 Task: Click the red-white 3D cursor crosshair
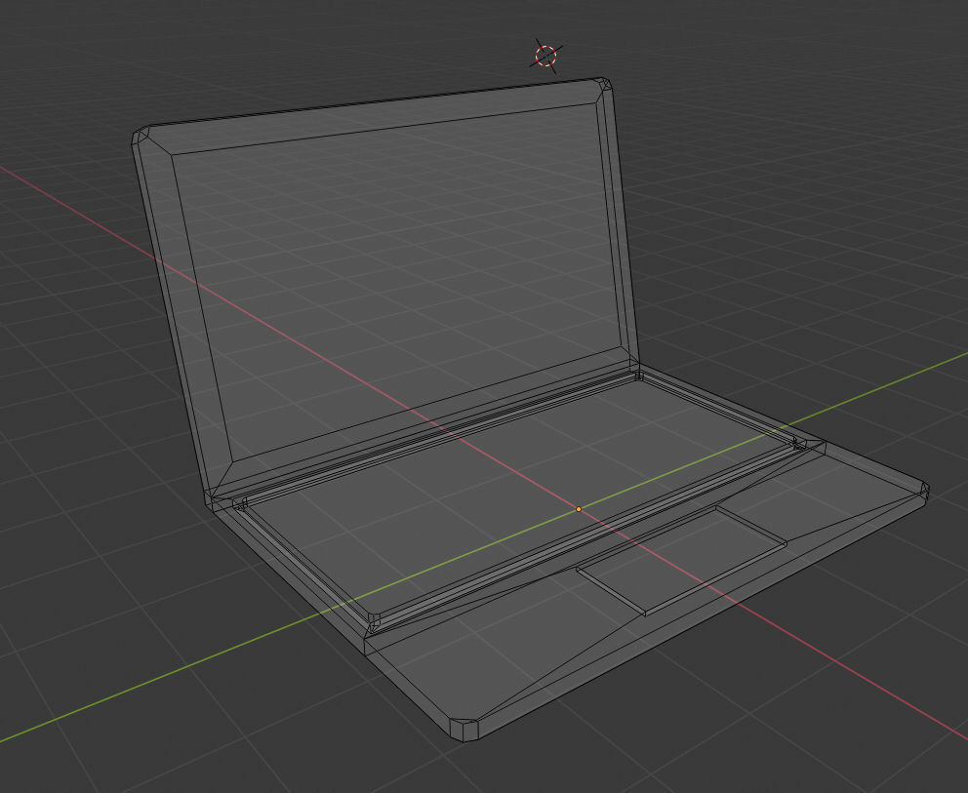(x=545, y=57)
